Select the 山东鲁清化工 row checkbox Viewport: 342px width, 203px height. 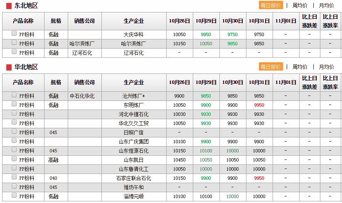click(14, 168)
